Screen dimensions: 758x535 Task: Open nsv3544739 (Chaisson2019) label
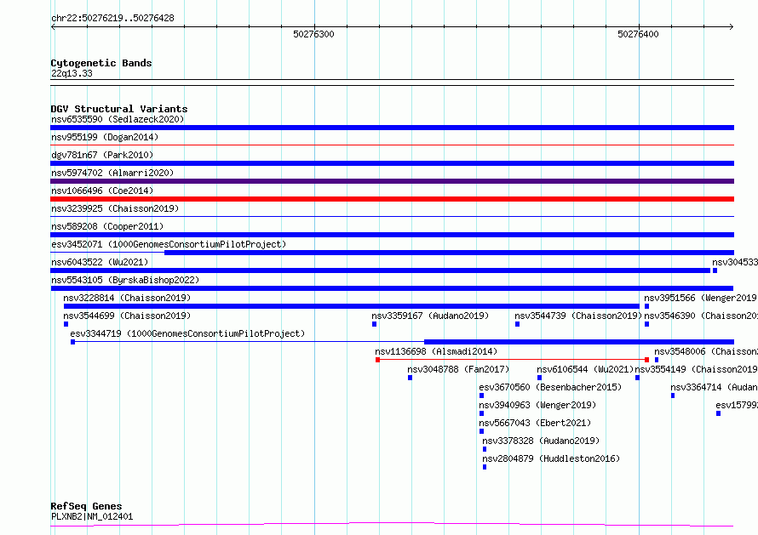(x=578, y=316)
